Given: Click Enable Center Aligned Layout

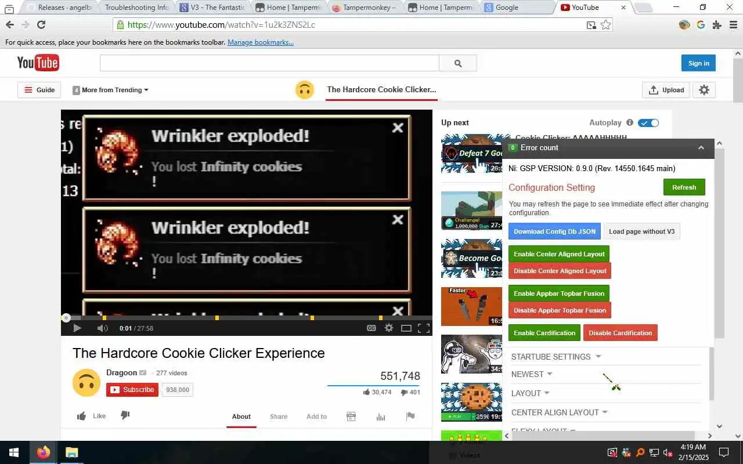Looking at the screenshot, I should pos(559,254).
